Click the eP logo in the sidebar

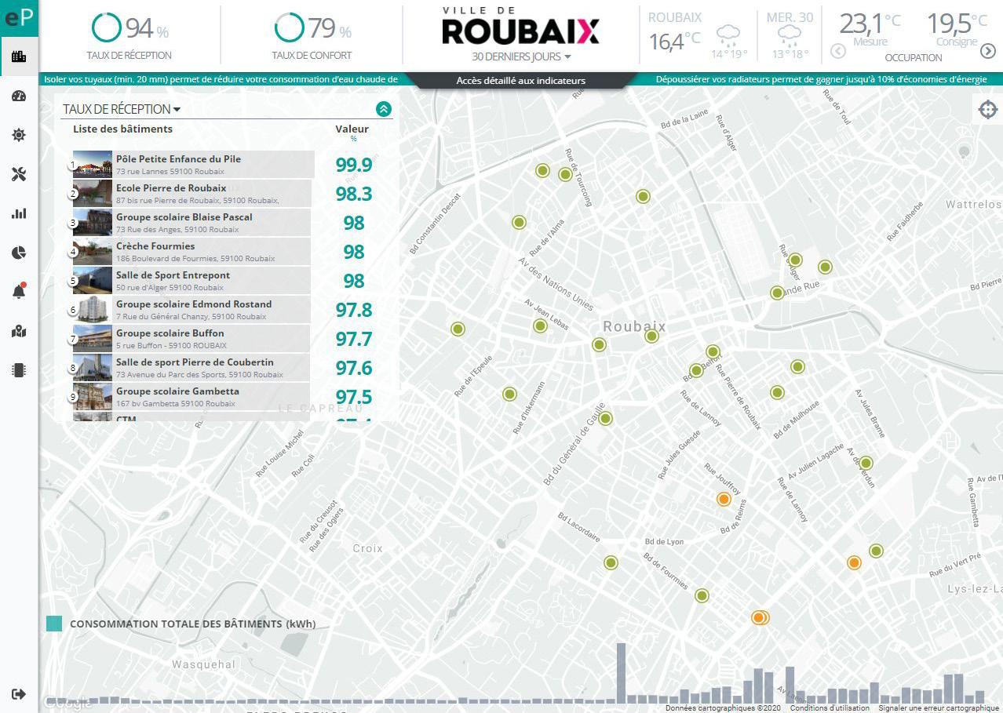coord(19,16)
